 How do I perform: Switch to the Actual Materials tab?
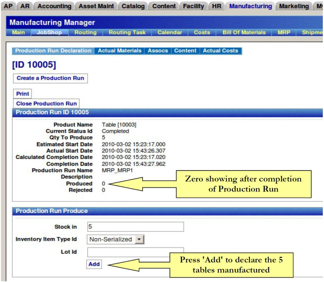coord(120,51)
